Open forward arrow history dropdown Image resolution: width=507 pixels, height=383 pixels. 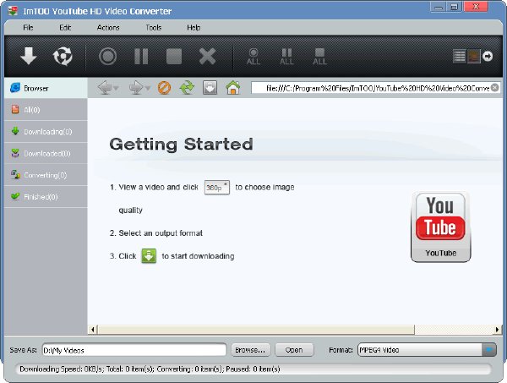pos(148,88)
